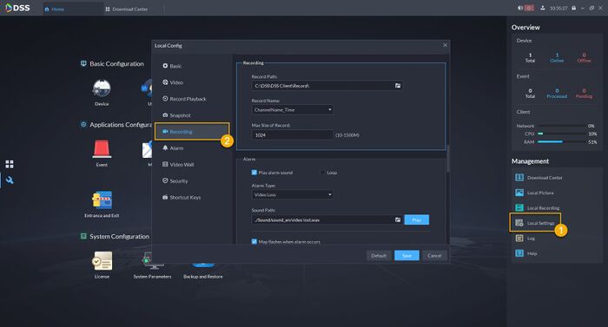Enable the Loop checkbox

pyautogui.click(x=322, y=173)
